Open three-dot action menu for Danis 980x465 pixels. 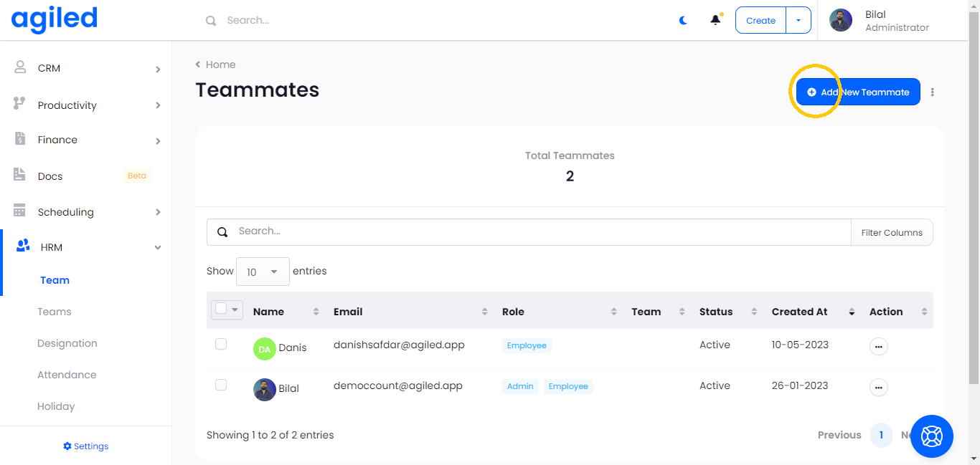pyautogui.click(x=878, y=346)
